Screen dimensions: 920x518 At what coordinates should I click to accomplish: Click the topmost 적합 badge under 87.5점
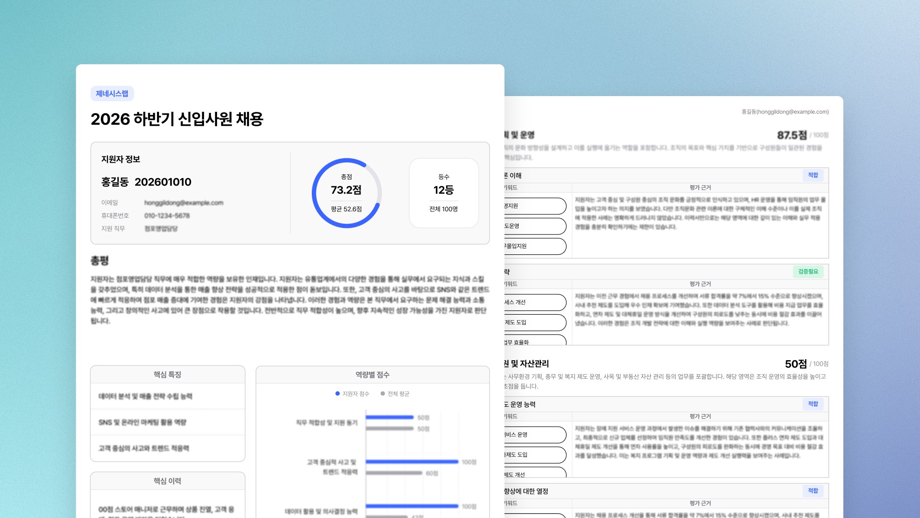[813, 175]
